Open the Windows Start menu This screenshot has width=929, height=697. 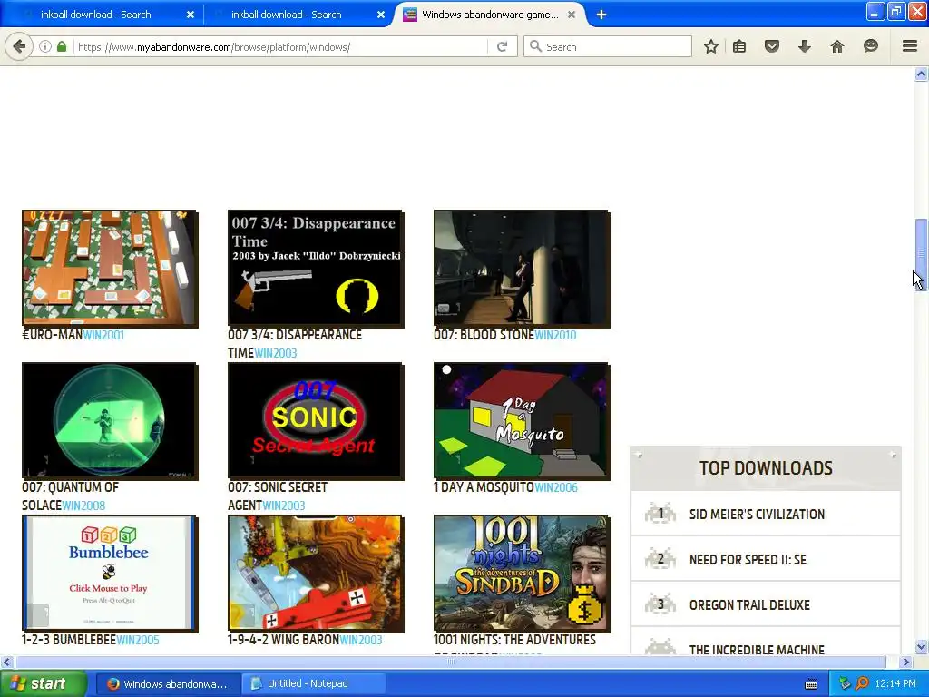43,683
